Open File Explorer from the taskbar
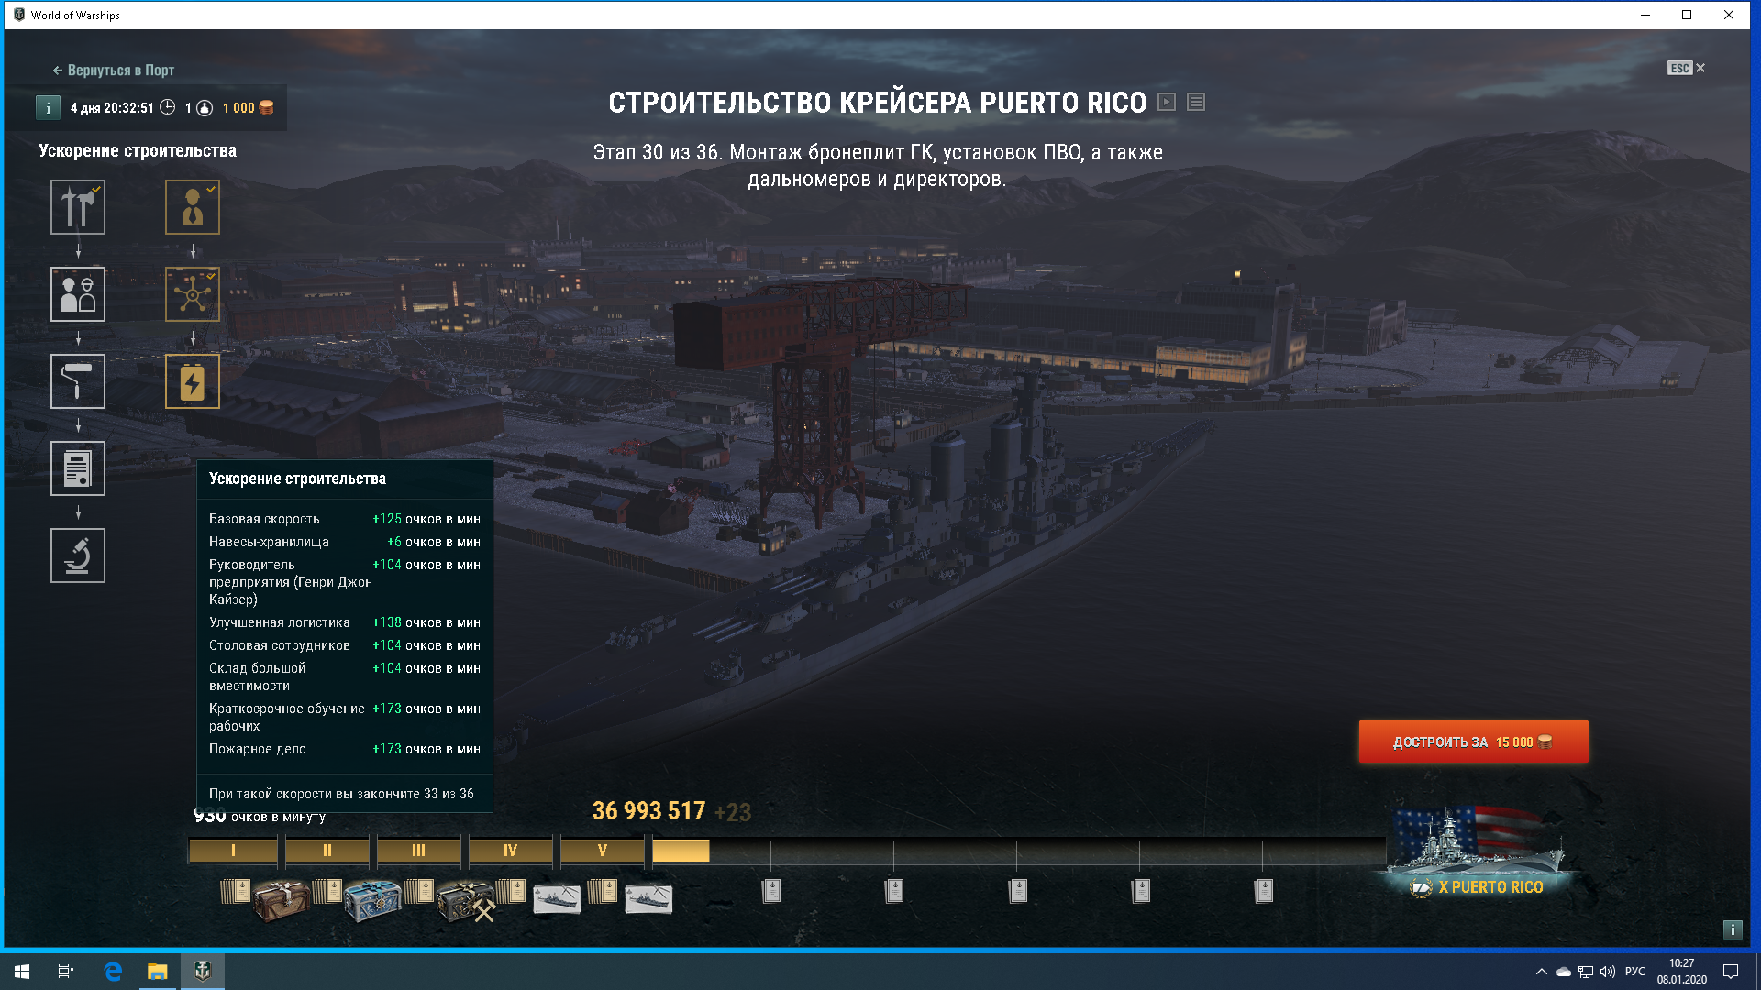 [158, 972]
